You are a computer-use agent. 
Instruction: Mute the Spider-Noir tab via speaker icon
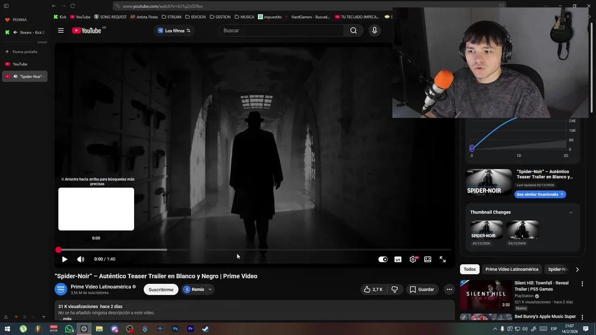tap(15, 76)
